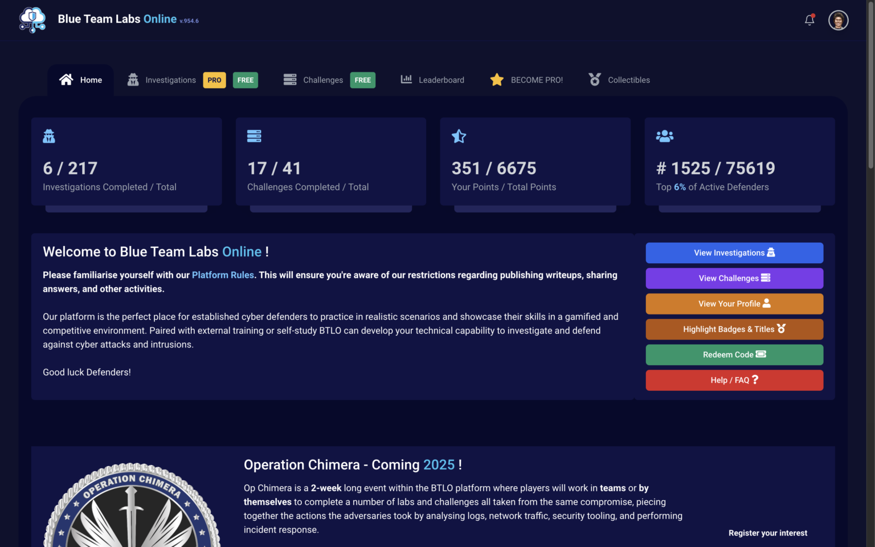
Task: Open the Collectibles tab
Action: pos(619,80)
